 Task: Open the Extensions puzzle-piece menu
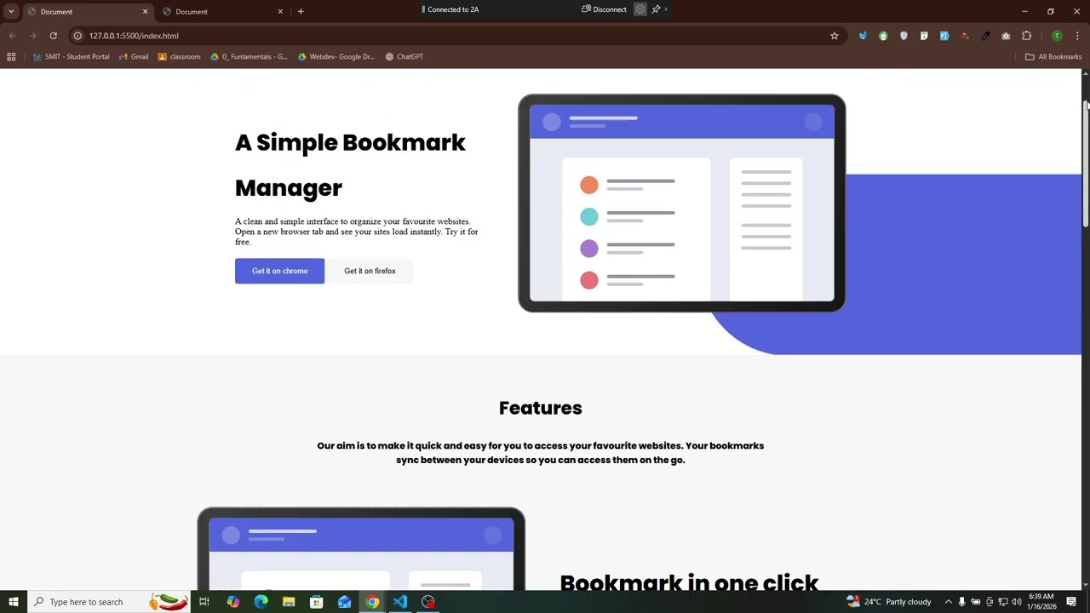pyautogui.click(x=1026, y=36)
